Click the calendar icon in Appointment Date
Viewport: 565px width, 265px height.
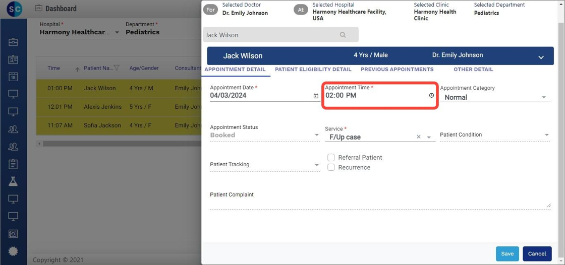point(316,96)
